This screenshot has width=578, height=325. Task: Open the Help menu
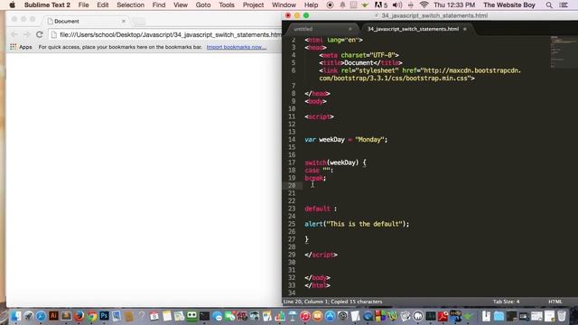311,5
